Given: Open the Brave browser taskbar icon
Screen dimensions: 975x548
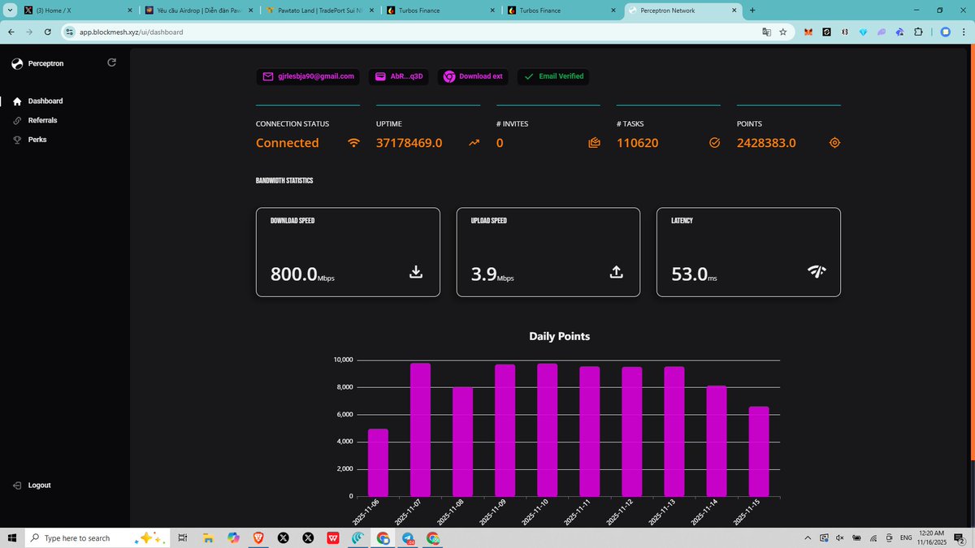Looking at the screenshot, I should pyautogui.click(x=258, y=538).
